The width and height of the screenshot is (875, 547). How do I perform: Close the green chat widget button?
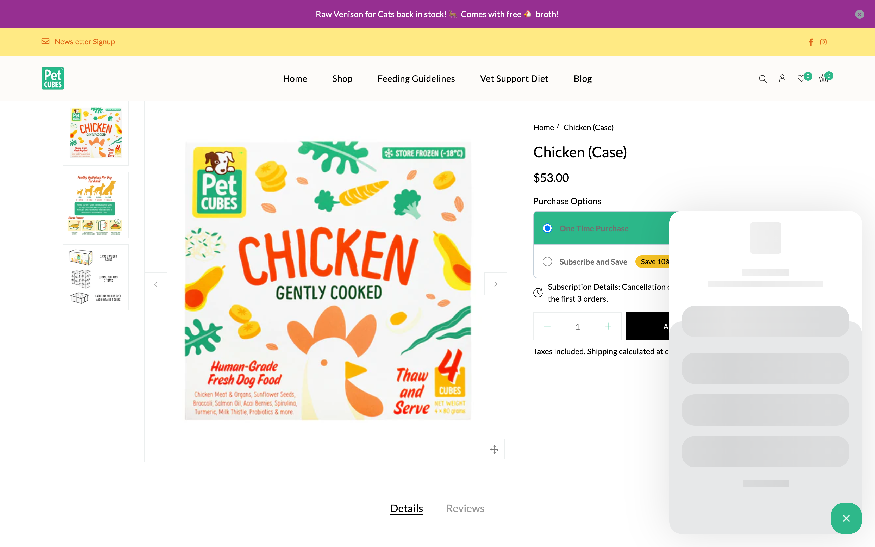pyautogui.click(x=846, y=518)
